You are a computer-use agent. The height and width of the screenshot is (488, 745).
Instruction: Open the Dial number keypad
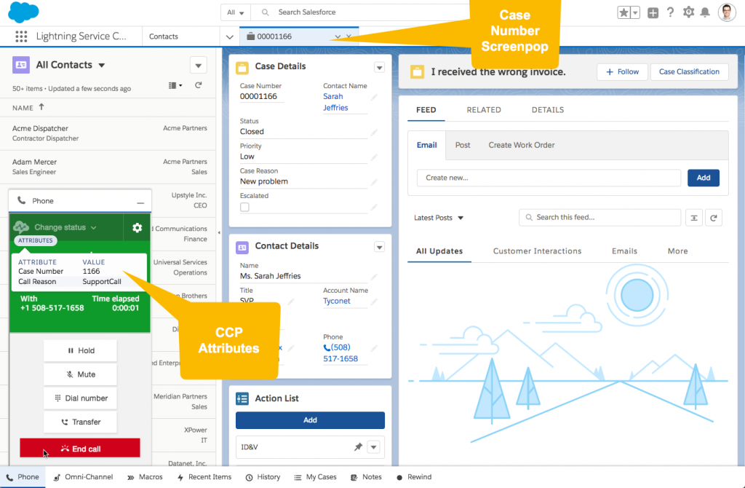80,398
